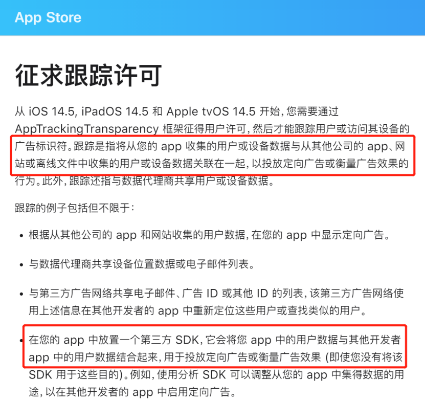Click the 征求跟踪许可 page heading
The image size is (425, 403).
click(88, 75)
